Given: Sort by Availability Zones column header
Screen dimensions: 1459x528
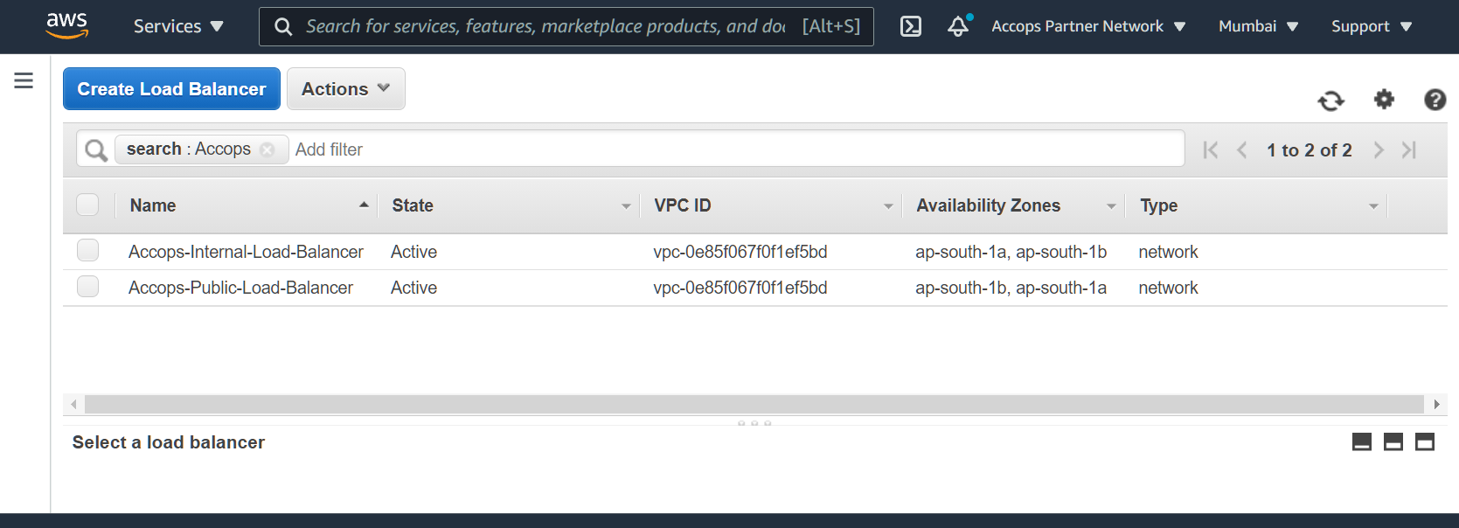Looking at the screenshot, I should point(1014,205).
